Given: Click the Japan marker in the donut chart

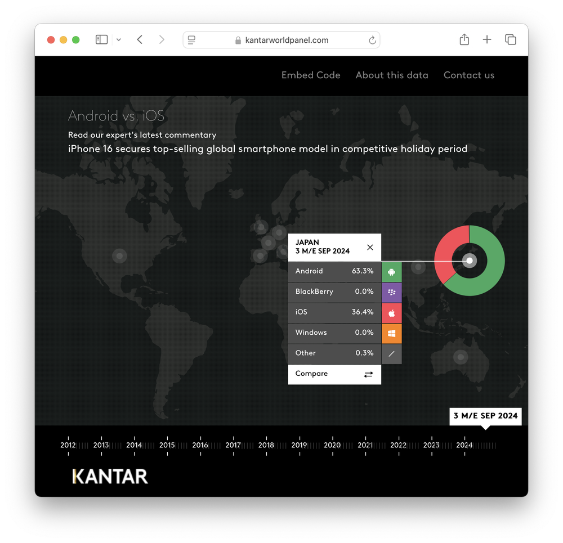Looking at the screenshot, I should (x=470, y=261).
